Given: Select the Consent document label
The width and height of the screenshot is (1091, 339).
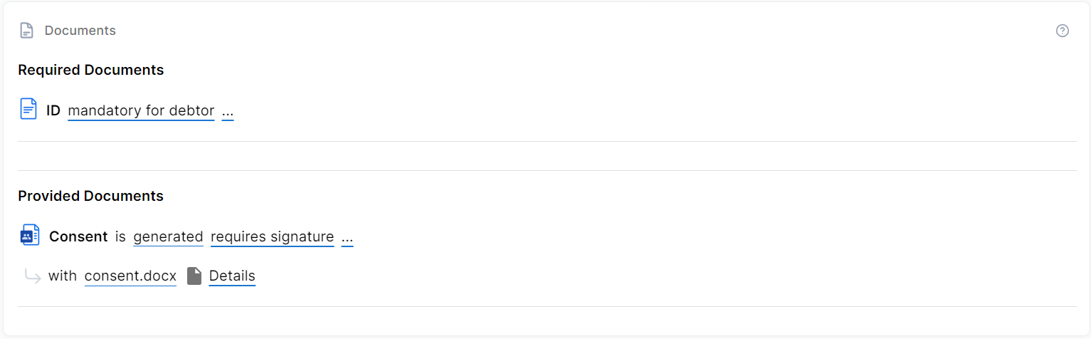Looking at the screenshot, I should [x=78, y=236].
